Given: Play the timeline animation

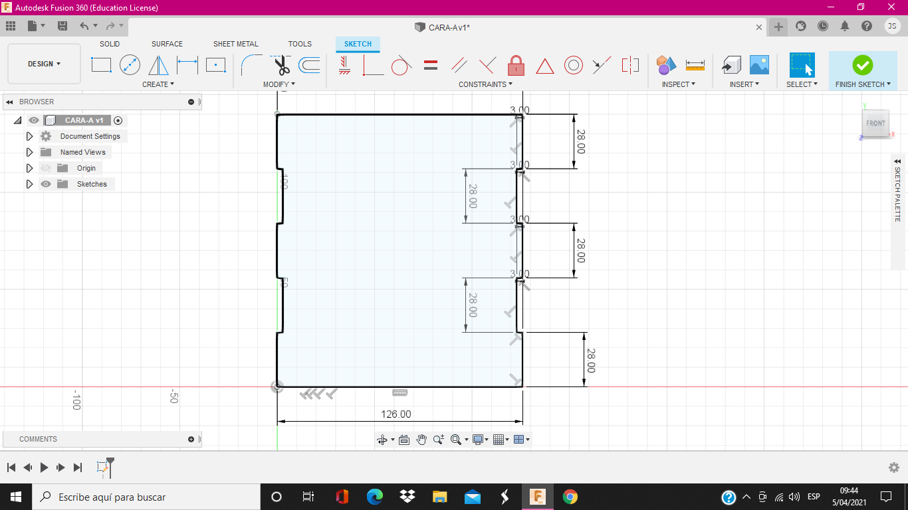Looking at the screenshot, I should (44, 467).
